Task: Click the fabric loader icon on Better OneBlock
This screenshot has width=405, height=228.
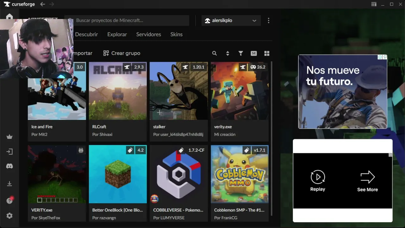Action: pos(130,150)
